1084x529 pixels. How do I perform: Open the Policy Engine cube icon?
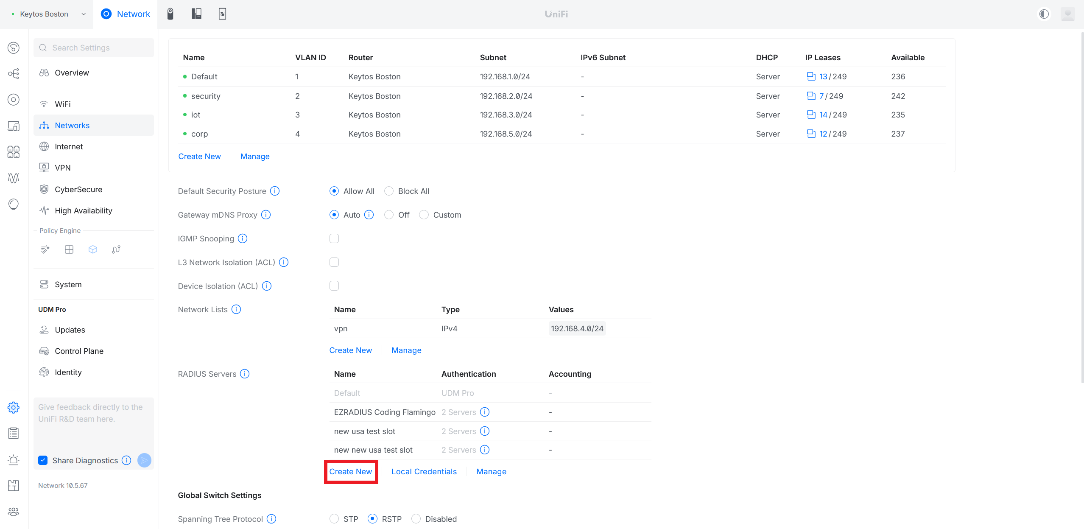pyautogui.click(x=93, y=249)
